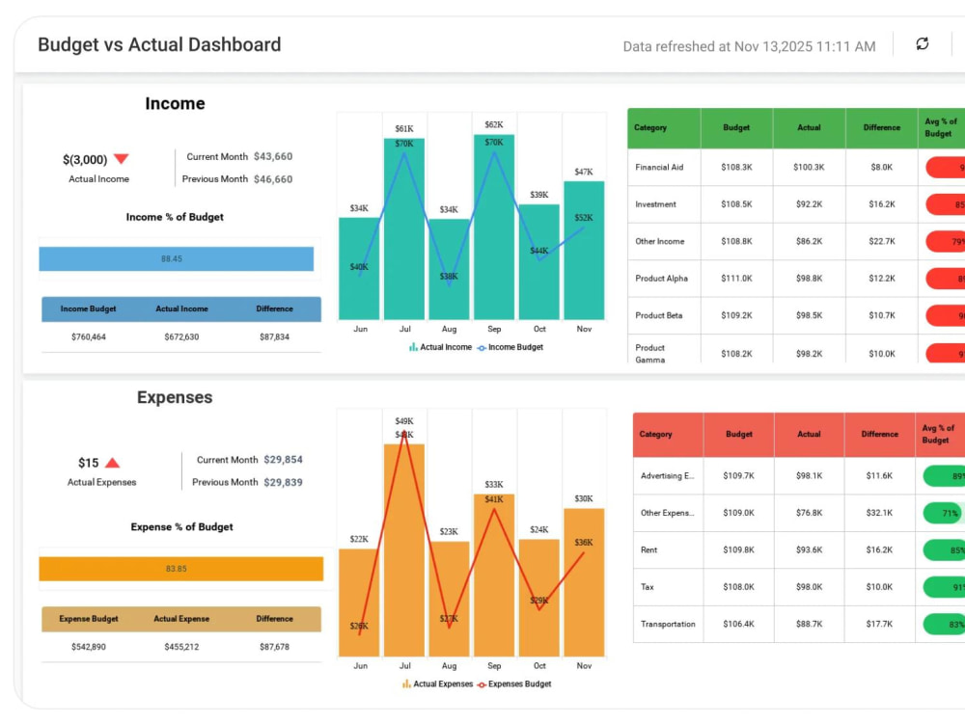The image size is (965, 723).
Task: Click the green 71% pill for Other Expenses
Action: click(944, 514)
